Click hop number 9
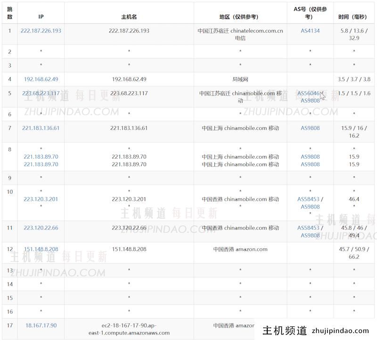Image resolution: width=377 pixels, height=342 pixels. (x=9, y=178)
